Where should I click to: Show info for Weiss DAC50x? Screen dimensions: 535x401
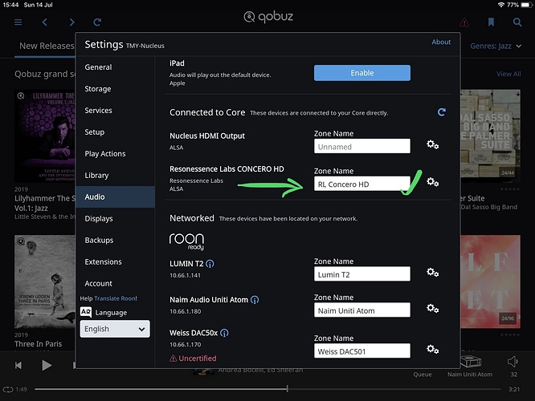(x=224, y=333)
